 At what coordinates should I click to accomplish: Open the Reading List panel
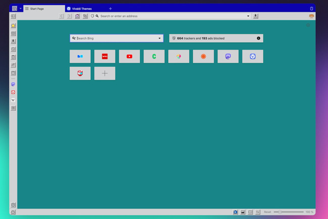coord(13,33)
